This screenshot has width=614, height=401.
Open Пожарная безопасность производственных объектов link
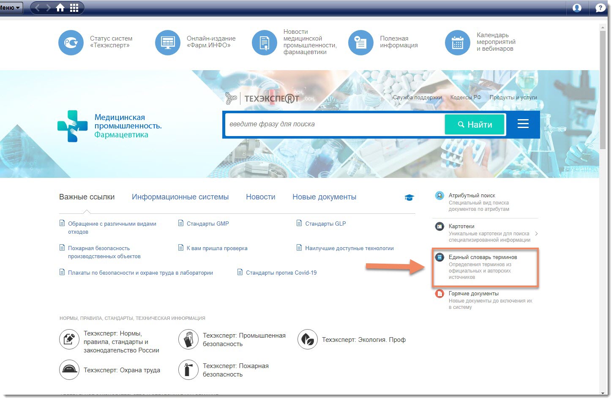click(x=104, y=252)
